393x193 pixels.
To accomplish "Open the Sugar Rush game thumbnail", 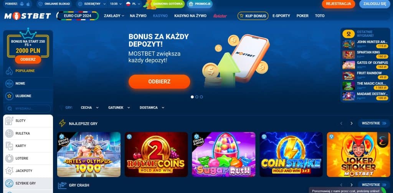I will [224, 154].
